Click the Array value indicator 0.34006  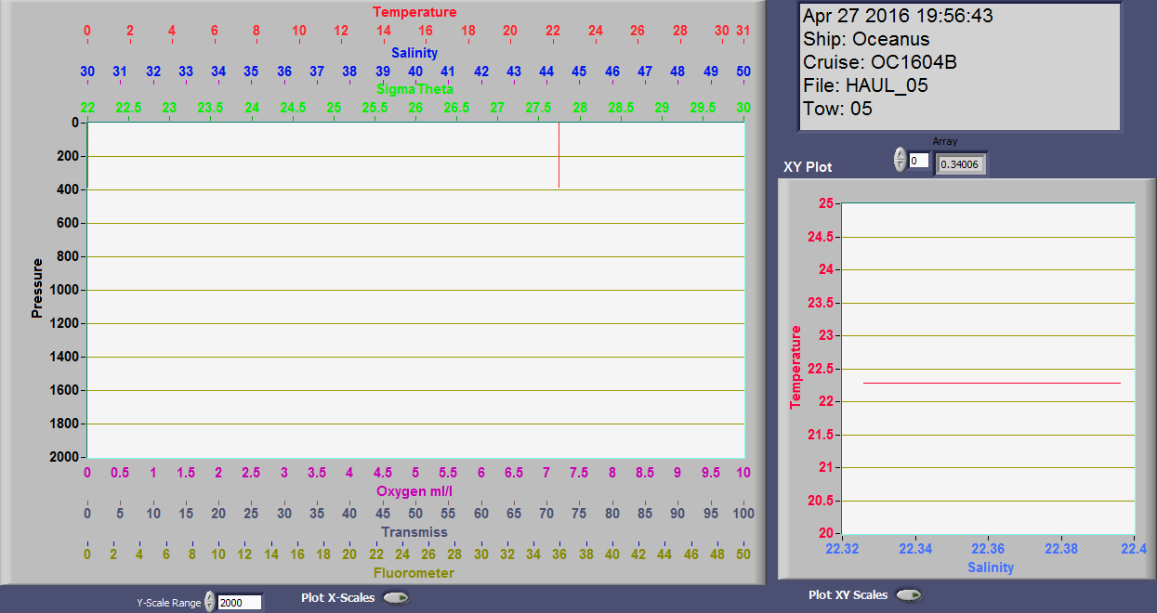[960, 164]
